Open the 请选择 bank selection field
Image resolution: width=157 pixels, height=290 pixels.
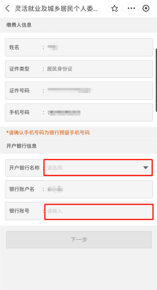click(x=98, y=168)
